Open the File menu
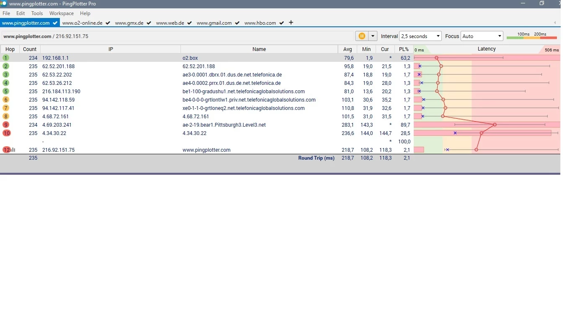 6,13
